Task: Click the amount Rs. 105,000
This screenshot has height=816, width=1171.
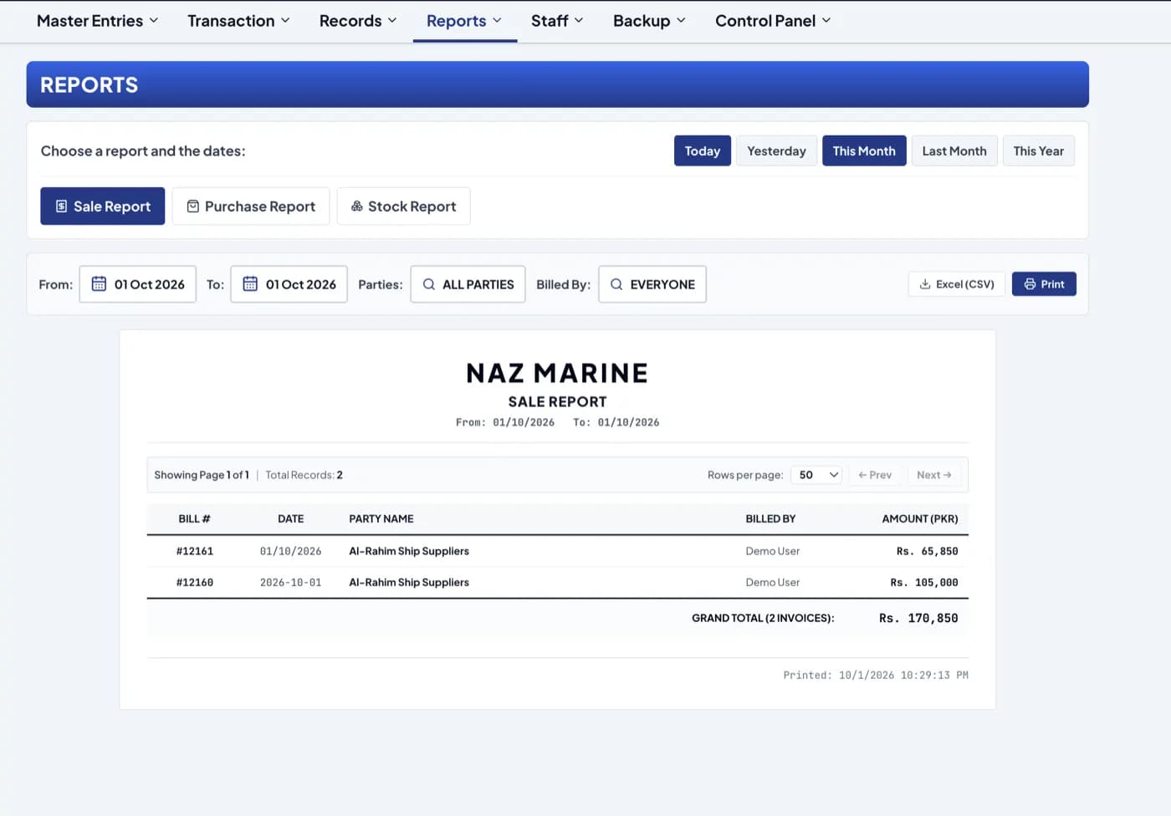Action: 924,582
